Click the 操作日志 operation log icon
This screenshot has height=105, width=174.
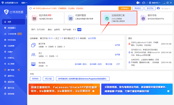pyautogui.click(x=5, y=88)
